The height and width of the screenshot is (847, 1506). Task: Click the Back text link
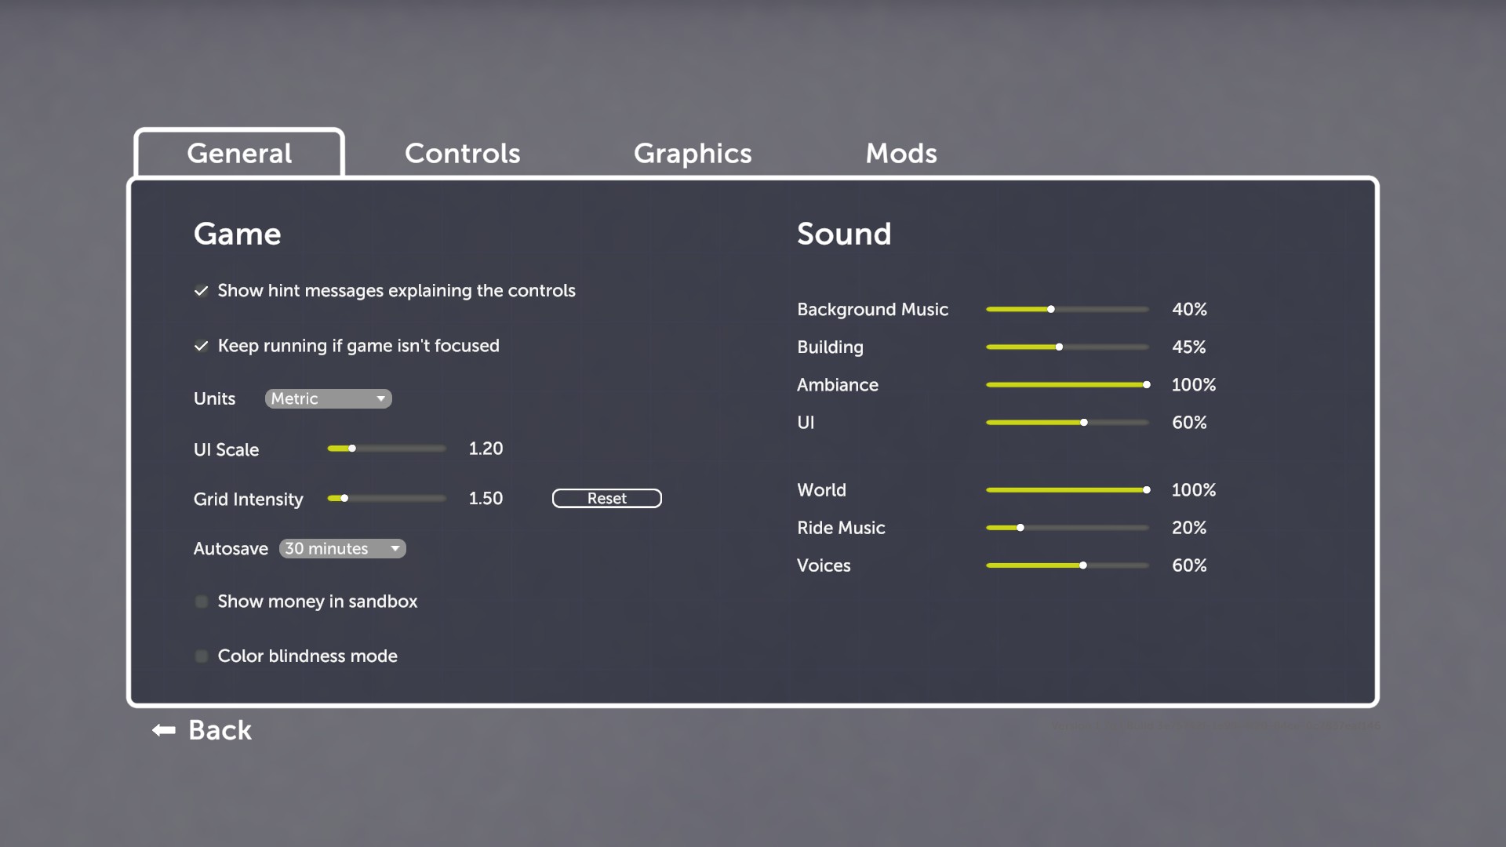click(220, 730)
